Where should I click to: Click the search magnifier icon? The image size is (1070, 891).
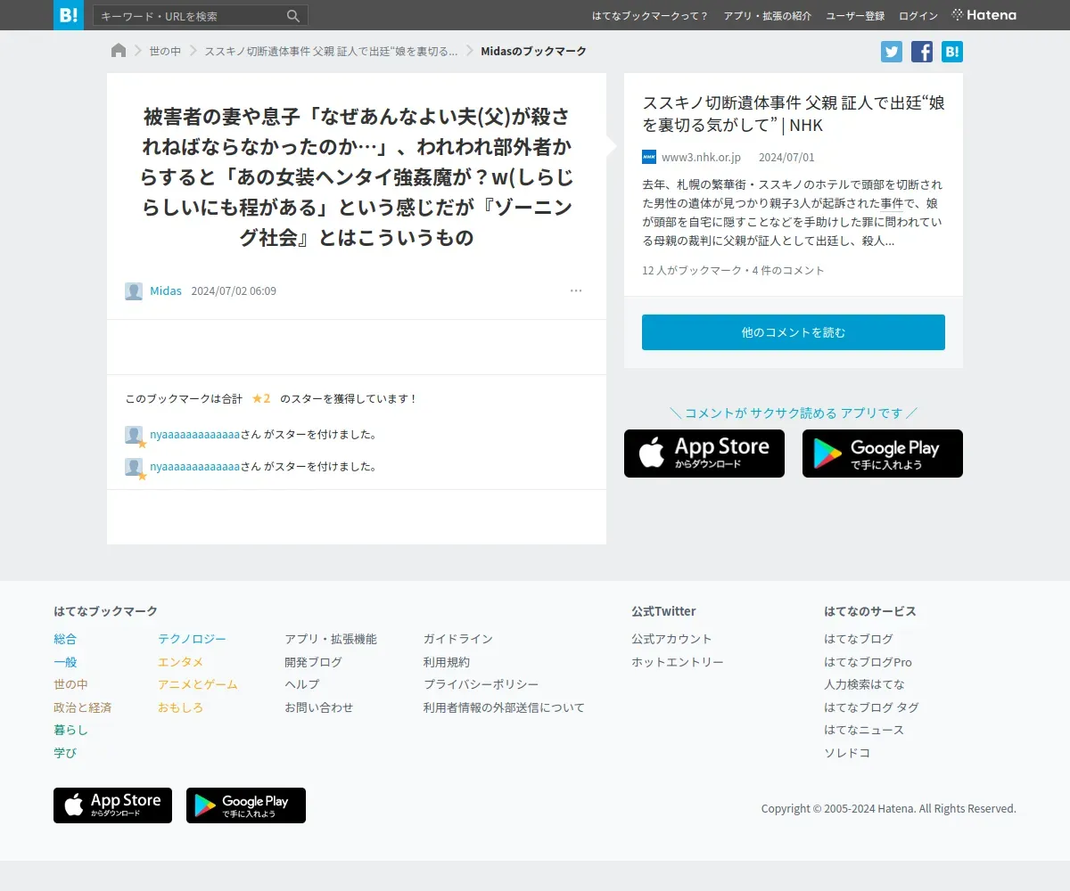[293, 16]
